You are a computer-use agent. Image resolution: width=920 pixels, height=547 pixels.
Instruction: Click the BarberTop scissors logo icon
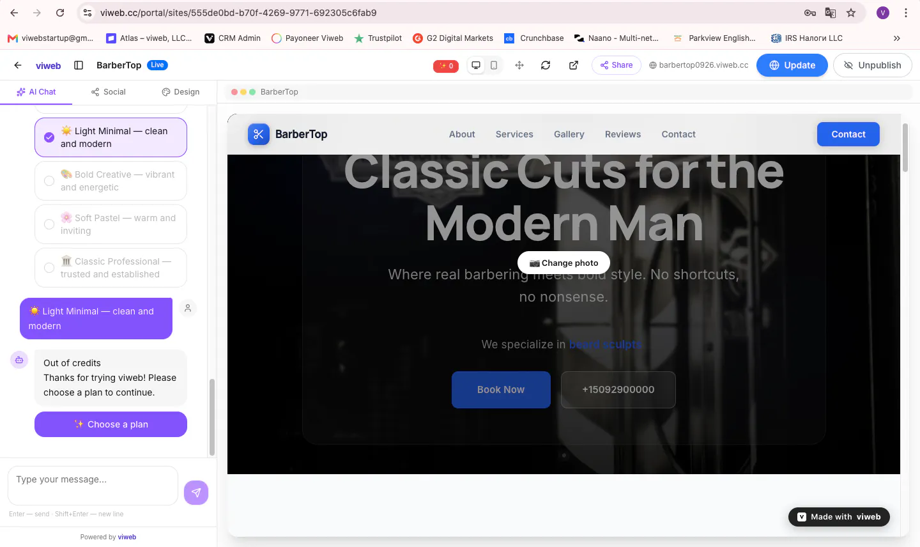point(259,134)
